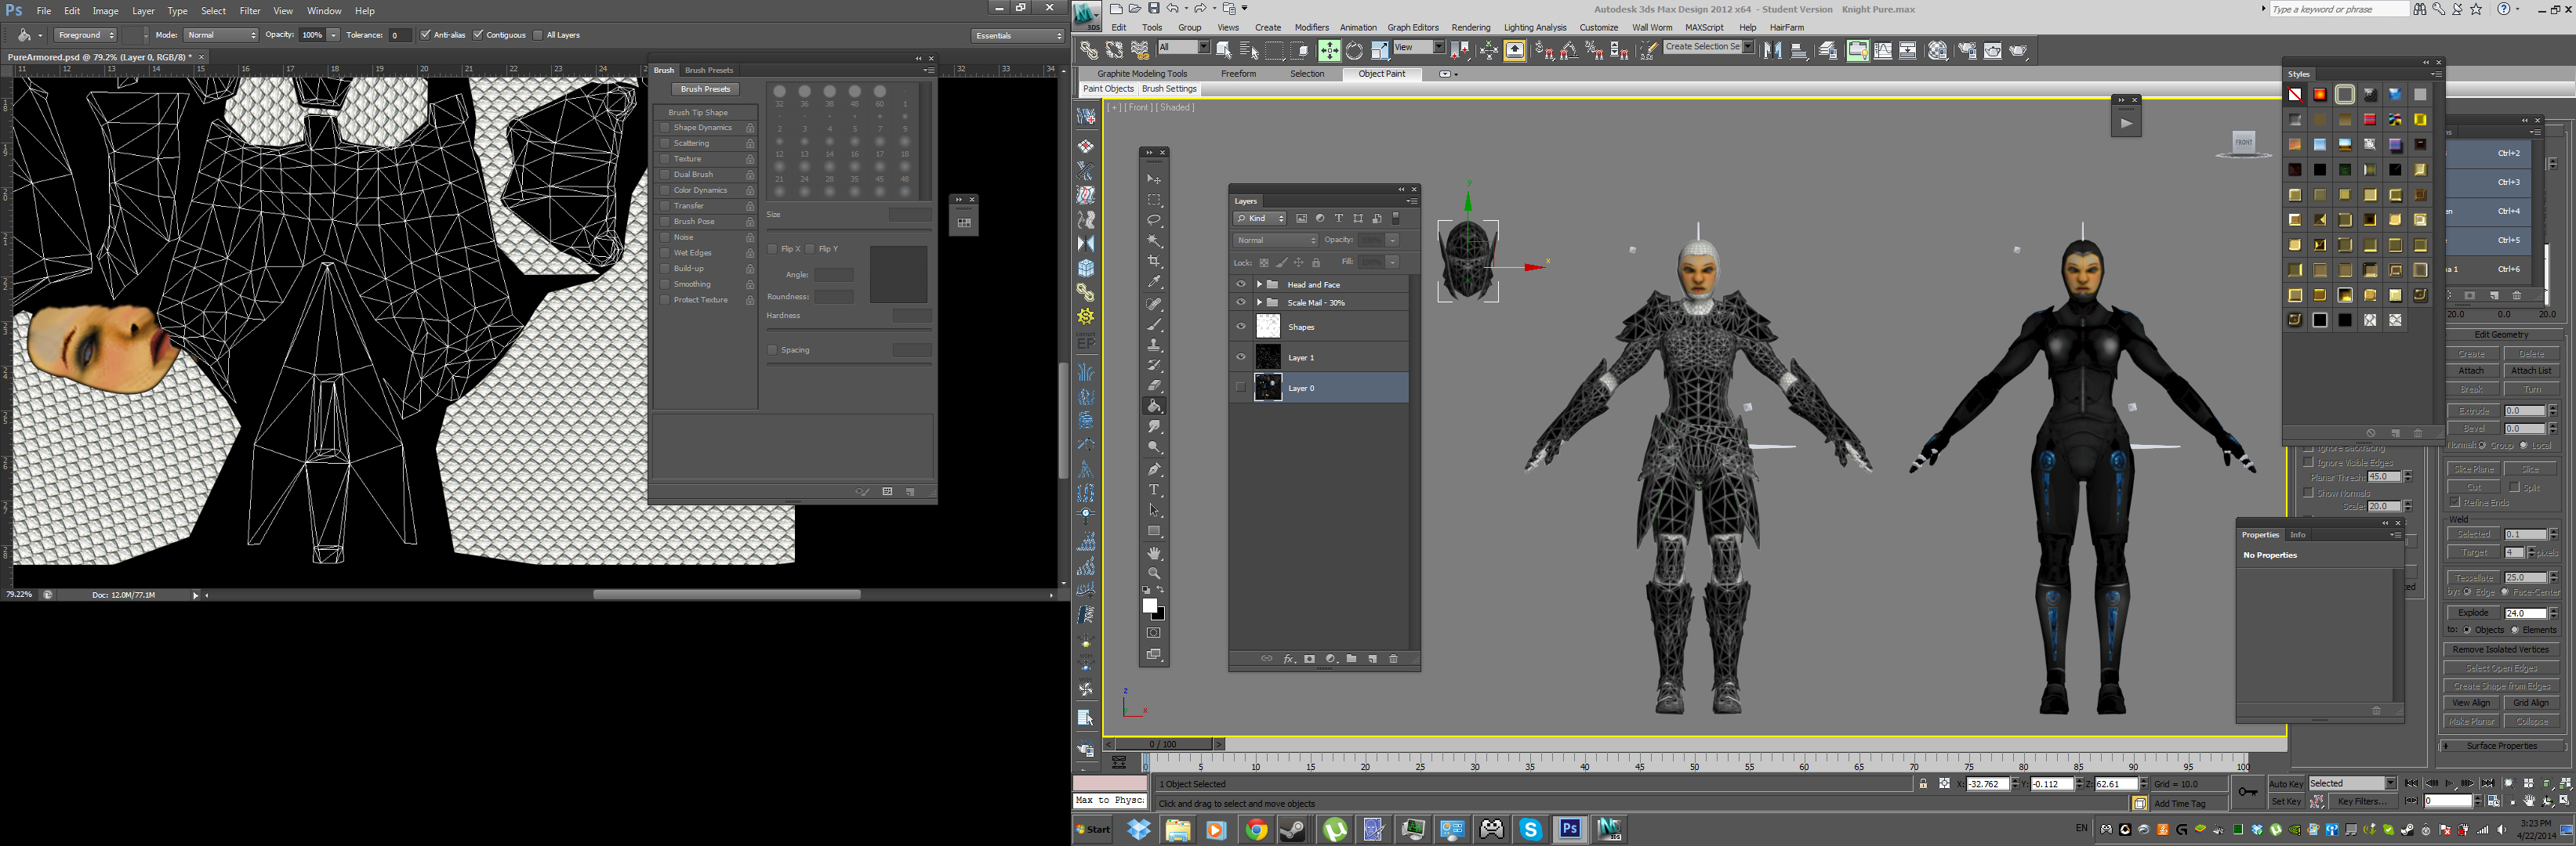Open the Filter menu in Photoshop
The height and width of the screenshot is (846, 2576).
point(250,11)
